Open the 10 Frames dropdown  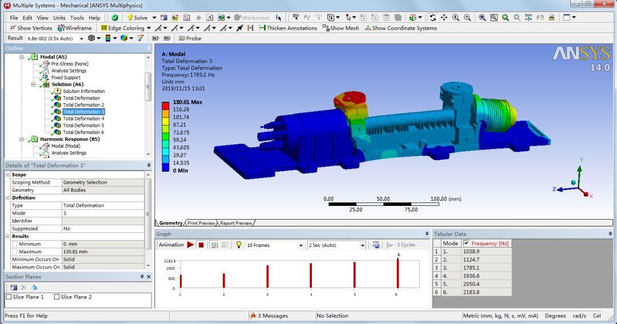coord(301,245)
